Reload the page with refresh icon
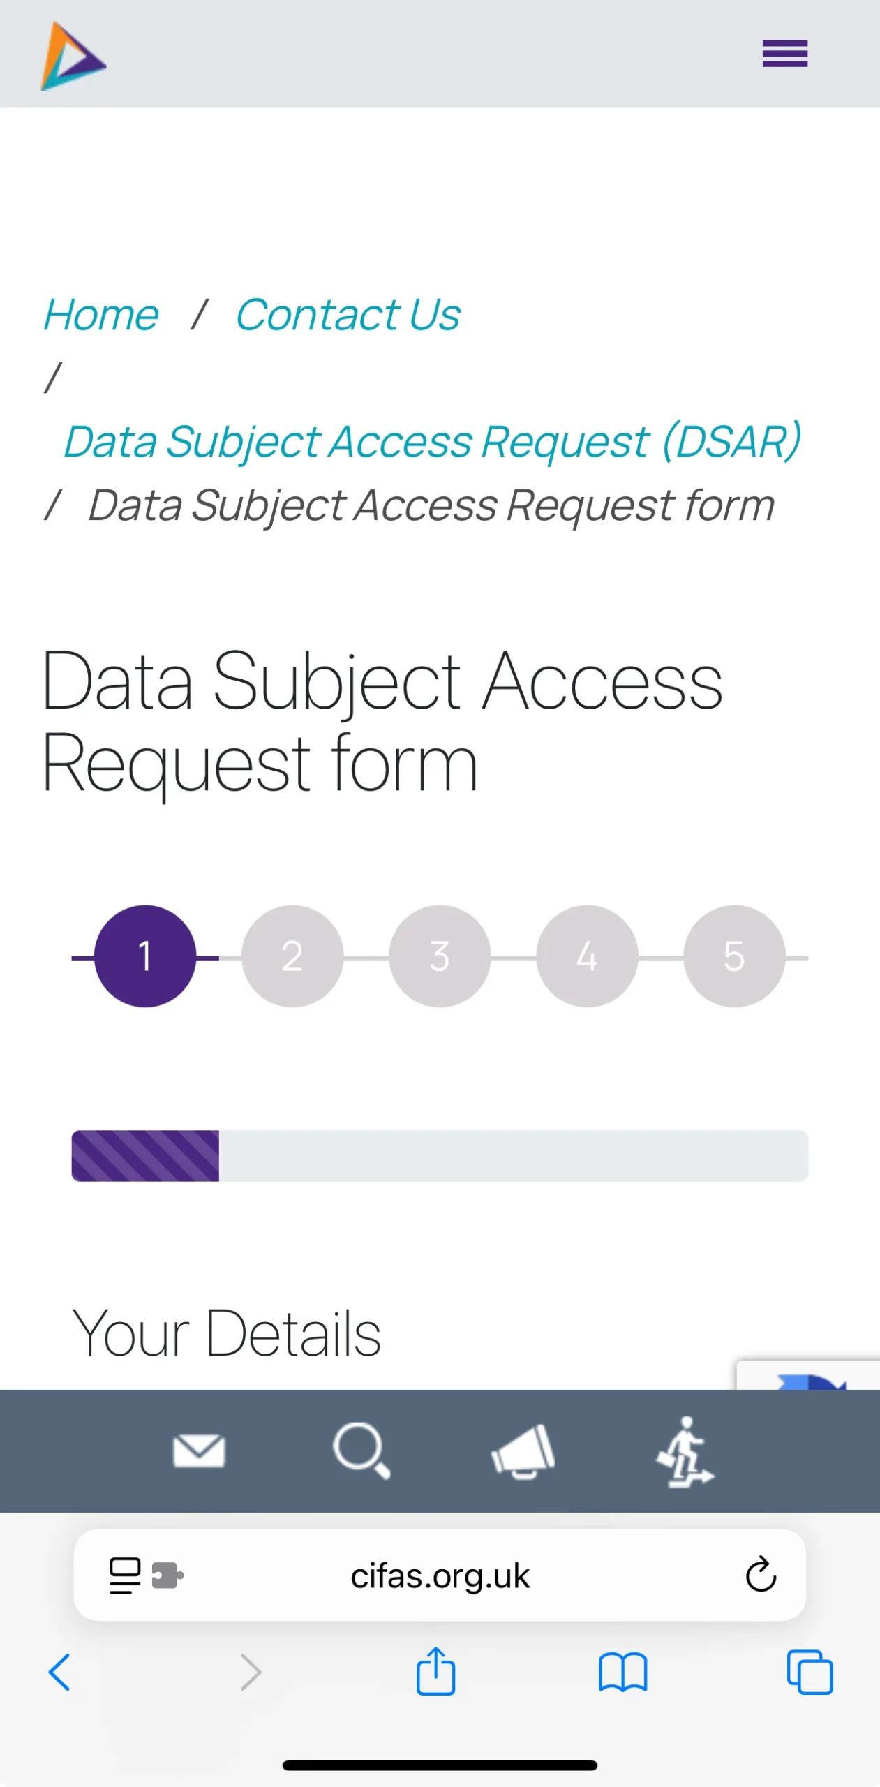This screenshot has height=1787, width=880. 760,1575
